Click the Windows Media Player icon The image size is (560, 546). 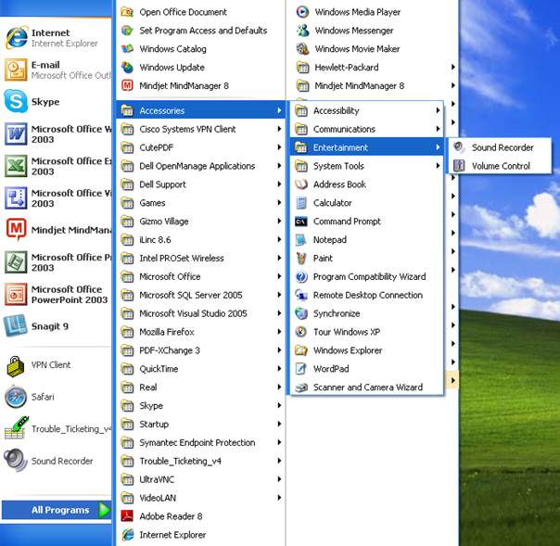point(302,12)
